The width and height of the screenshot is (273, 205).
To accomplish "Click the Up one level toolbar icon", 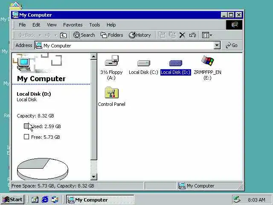I will tap(63, 35).
